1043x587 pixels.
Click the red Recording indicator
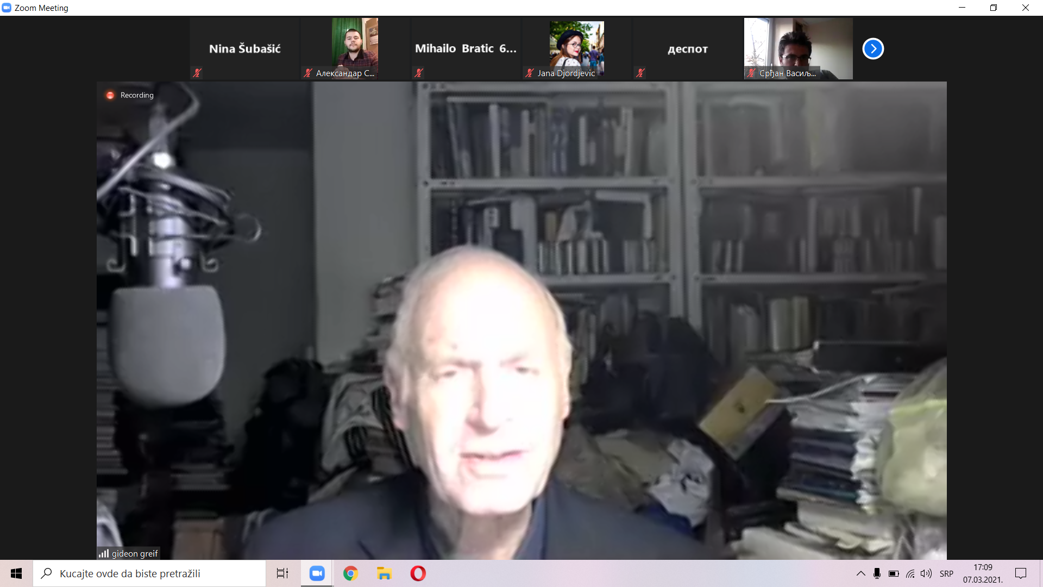tap(110, 95)
